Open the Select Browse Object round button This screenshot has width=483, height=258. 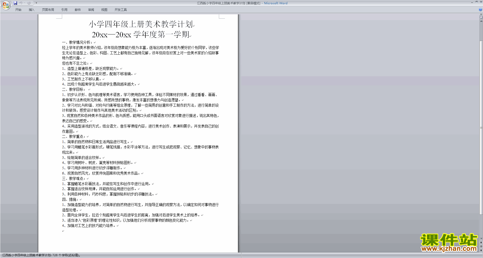[x=481, y=246]
